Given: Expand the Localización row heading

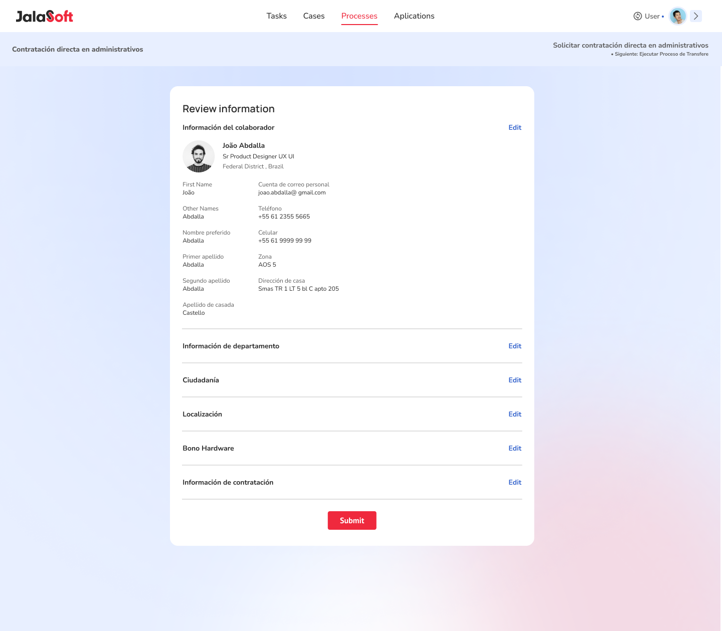Looking at the screenshot, I should (x=202, y=414).
